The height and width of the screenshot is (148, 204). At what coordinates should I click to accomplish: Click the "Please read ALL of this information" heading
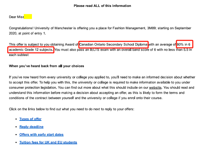pyautogui.click(x=102, y=6)
